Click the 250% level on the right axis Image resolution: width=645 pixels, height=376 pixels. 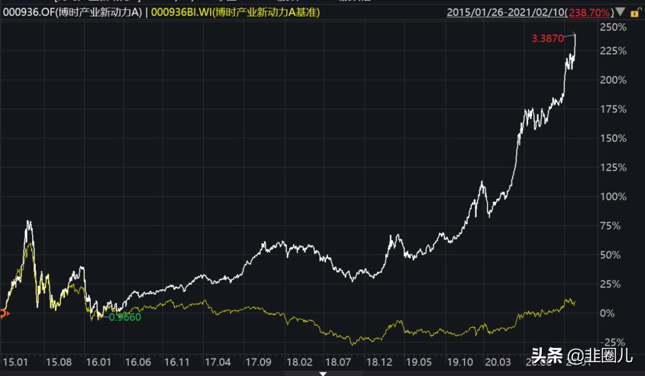[x=613, y=27]
